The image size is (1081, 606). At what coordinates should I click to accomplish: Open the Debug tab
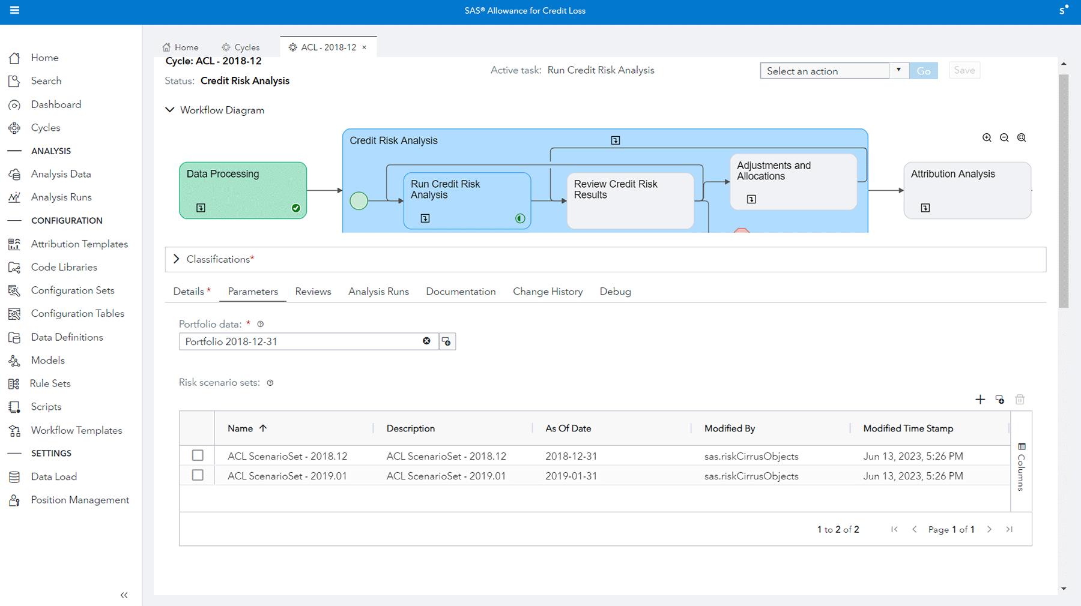[x=615, y=292]
